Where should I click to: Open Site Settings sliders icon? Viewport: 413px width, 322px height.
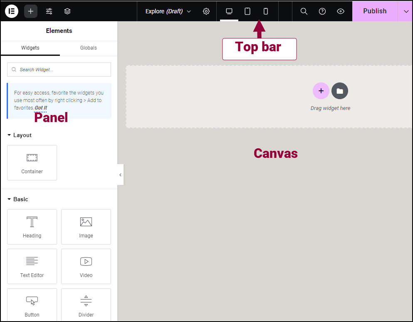coord(49,11)
